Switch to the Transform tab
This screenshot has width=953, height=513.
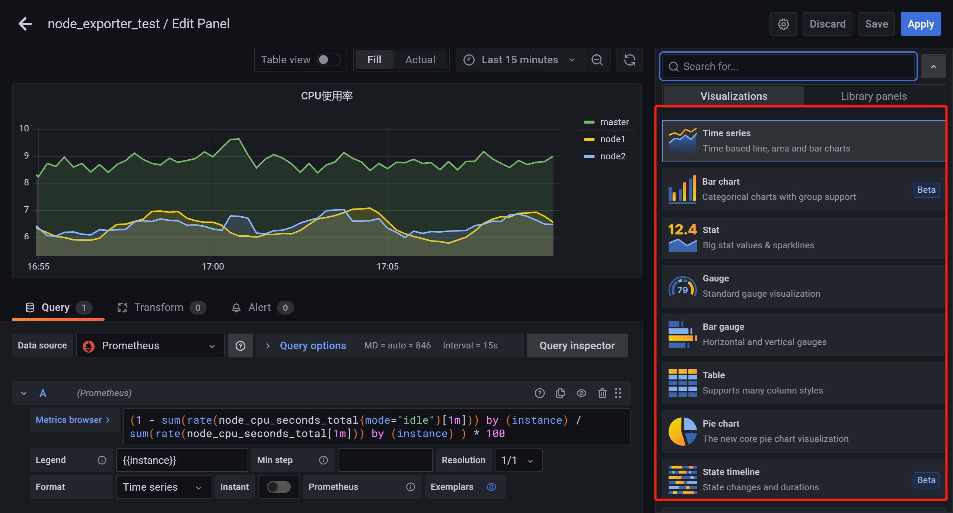point(159,307)
